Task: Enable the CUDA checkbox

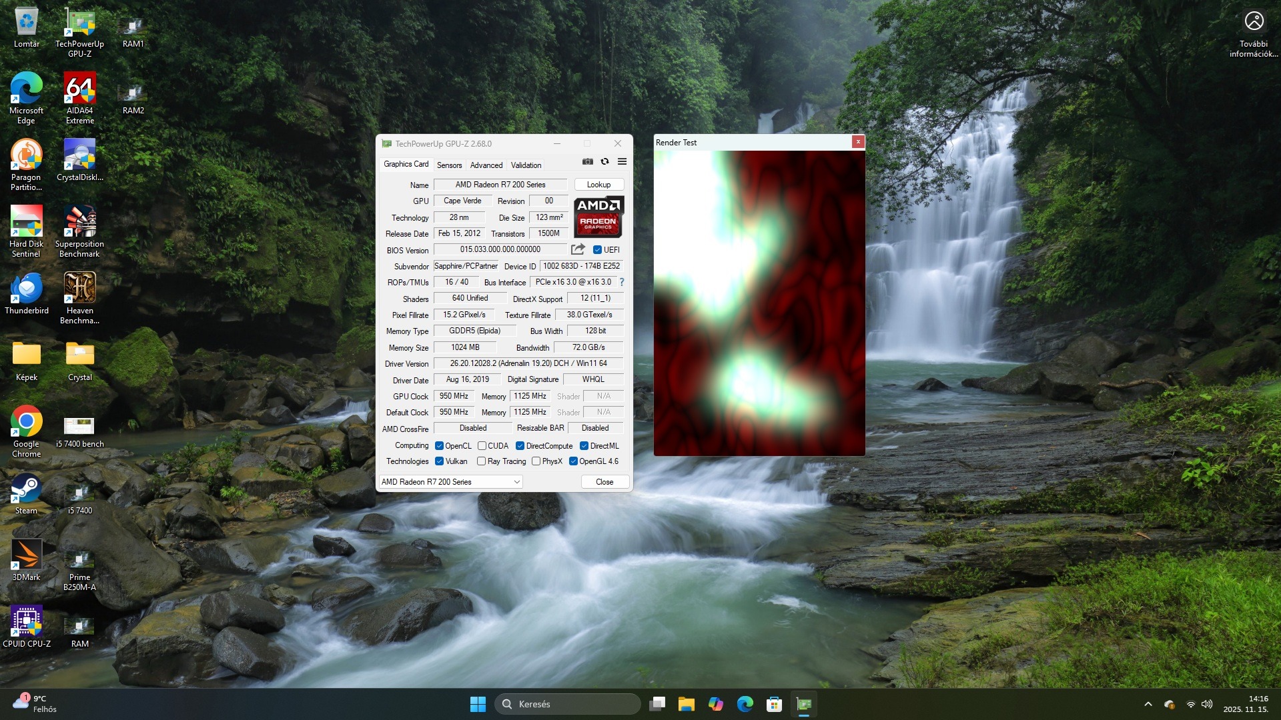Action: [482, 446]
